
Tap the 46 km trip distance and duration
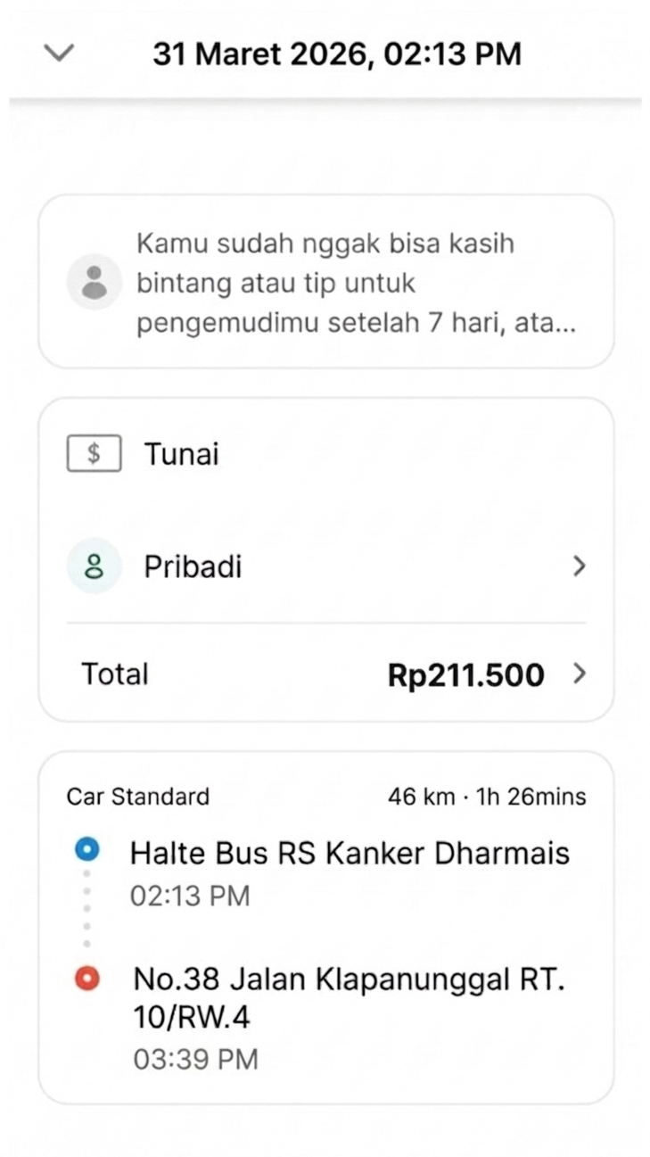487,797
